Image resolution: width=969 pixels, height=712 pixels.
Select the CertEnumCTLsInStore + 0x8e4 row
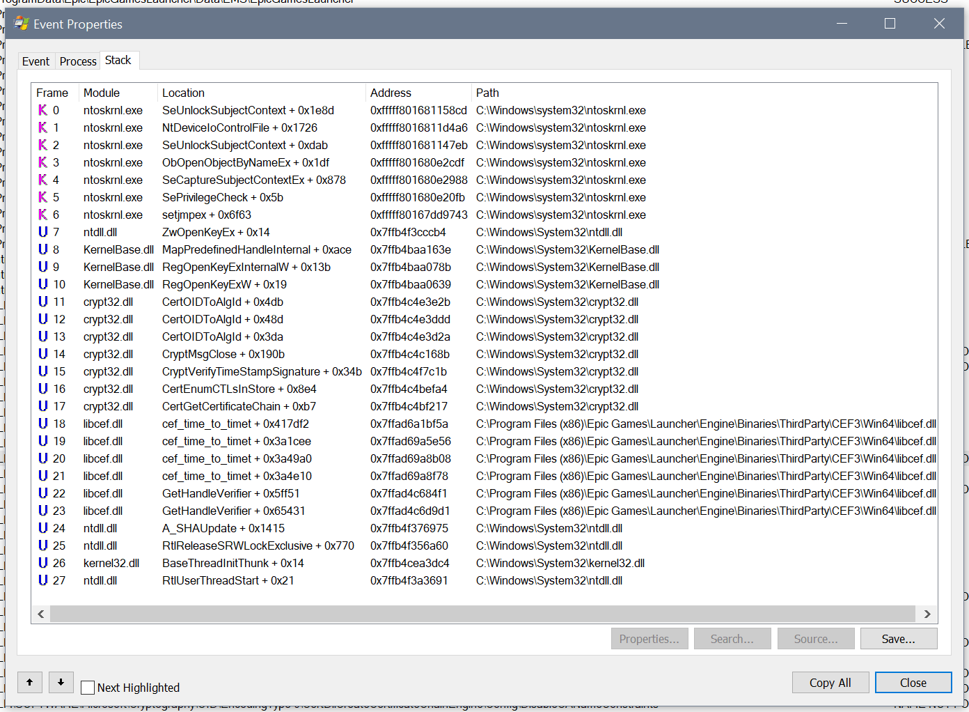tap(484, 389)
